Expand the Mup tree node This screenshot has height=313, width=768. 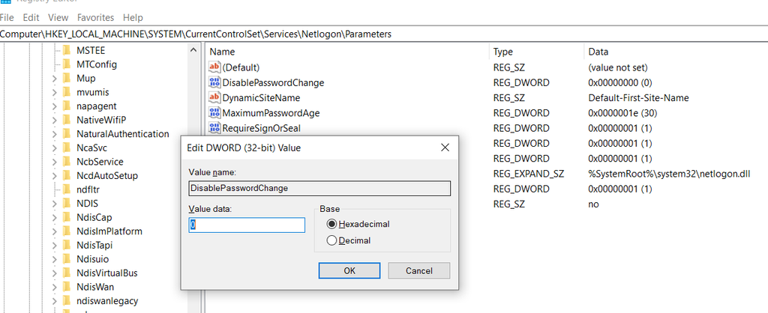click(54, 79)
